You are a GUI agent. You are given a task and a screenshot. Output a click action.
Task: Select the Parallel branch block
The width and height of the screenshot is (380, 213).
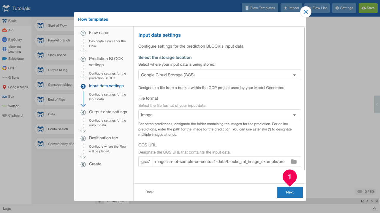54,40
